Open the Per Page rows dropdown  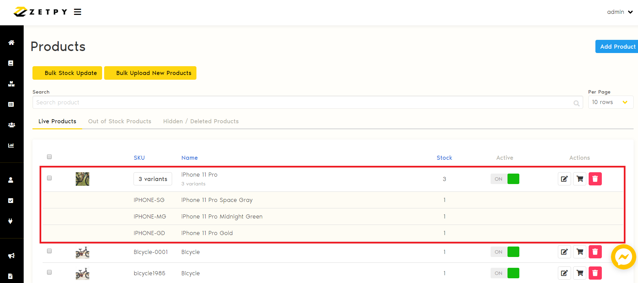click(610, 102)
